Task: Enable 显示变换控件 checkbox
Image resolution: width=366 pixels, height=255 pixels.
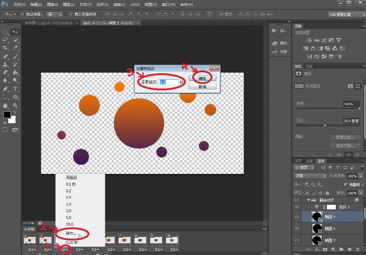Action: click(71, 14)
